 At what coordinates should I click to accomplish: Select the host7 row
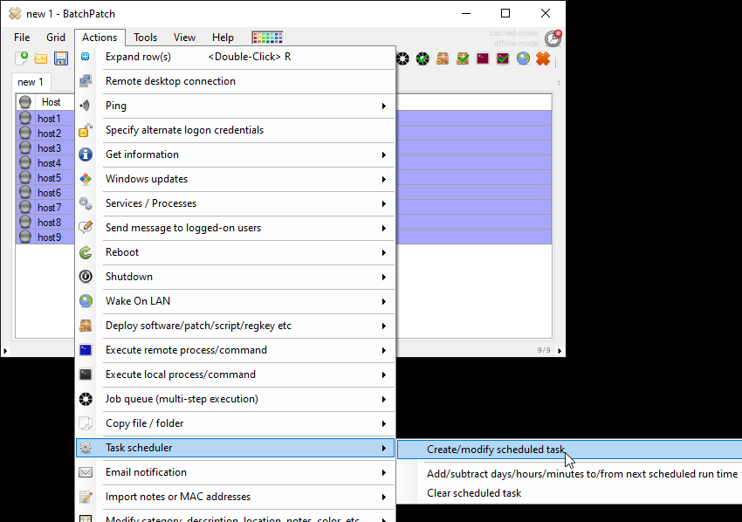click(x=45, y=208)
